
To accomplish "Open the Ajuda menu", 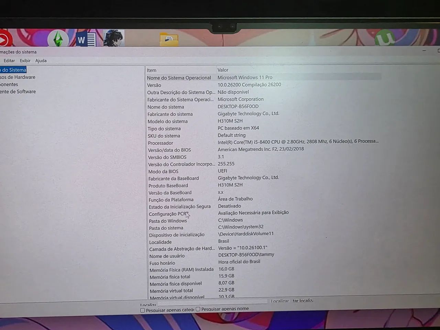I will pyautogui.click(x=41, y=60).
